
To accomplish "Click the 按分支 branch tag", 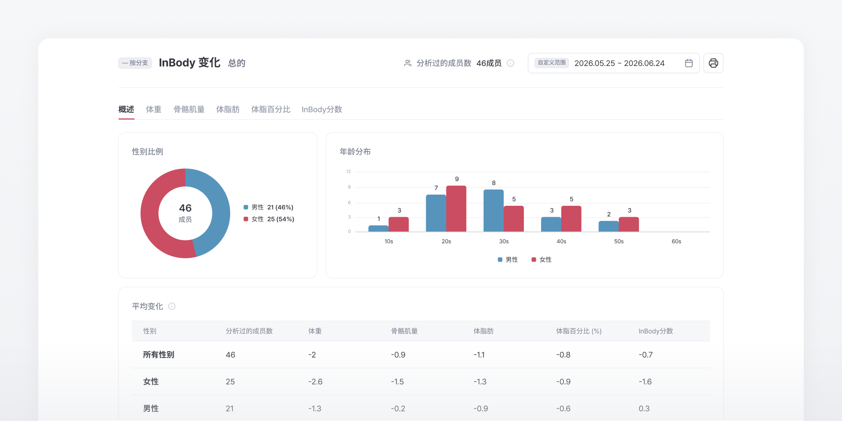I will 135,63.
